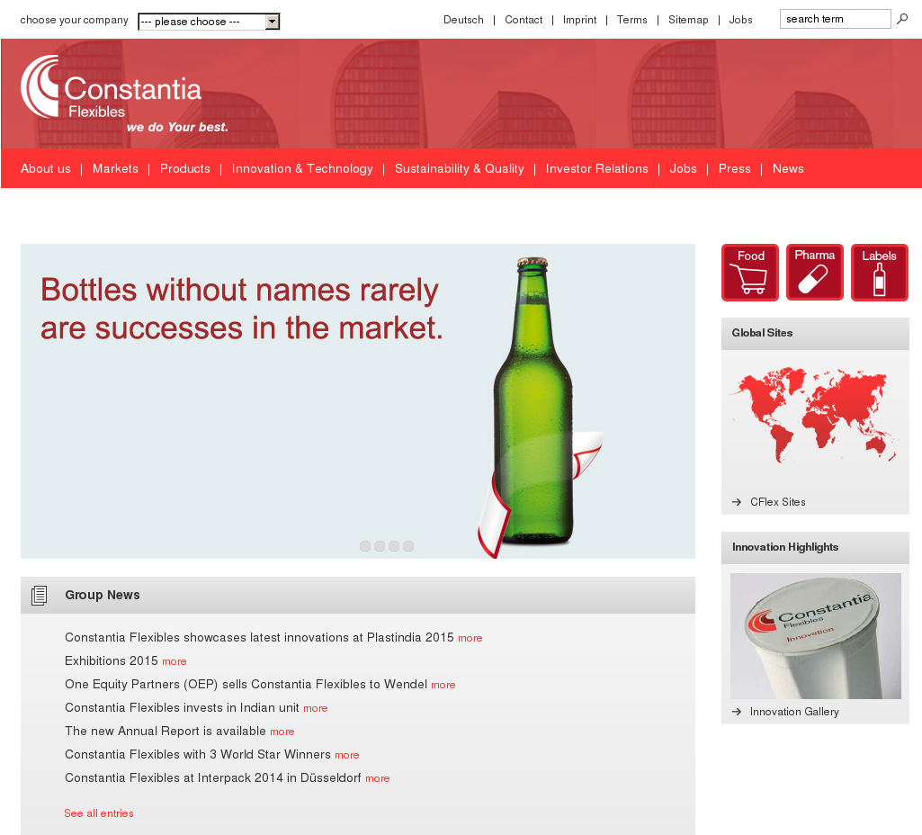
Task: Open the 'please choose' company dropdown
Action: pyautogui.click(x=209, y=21)
